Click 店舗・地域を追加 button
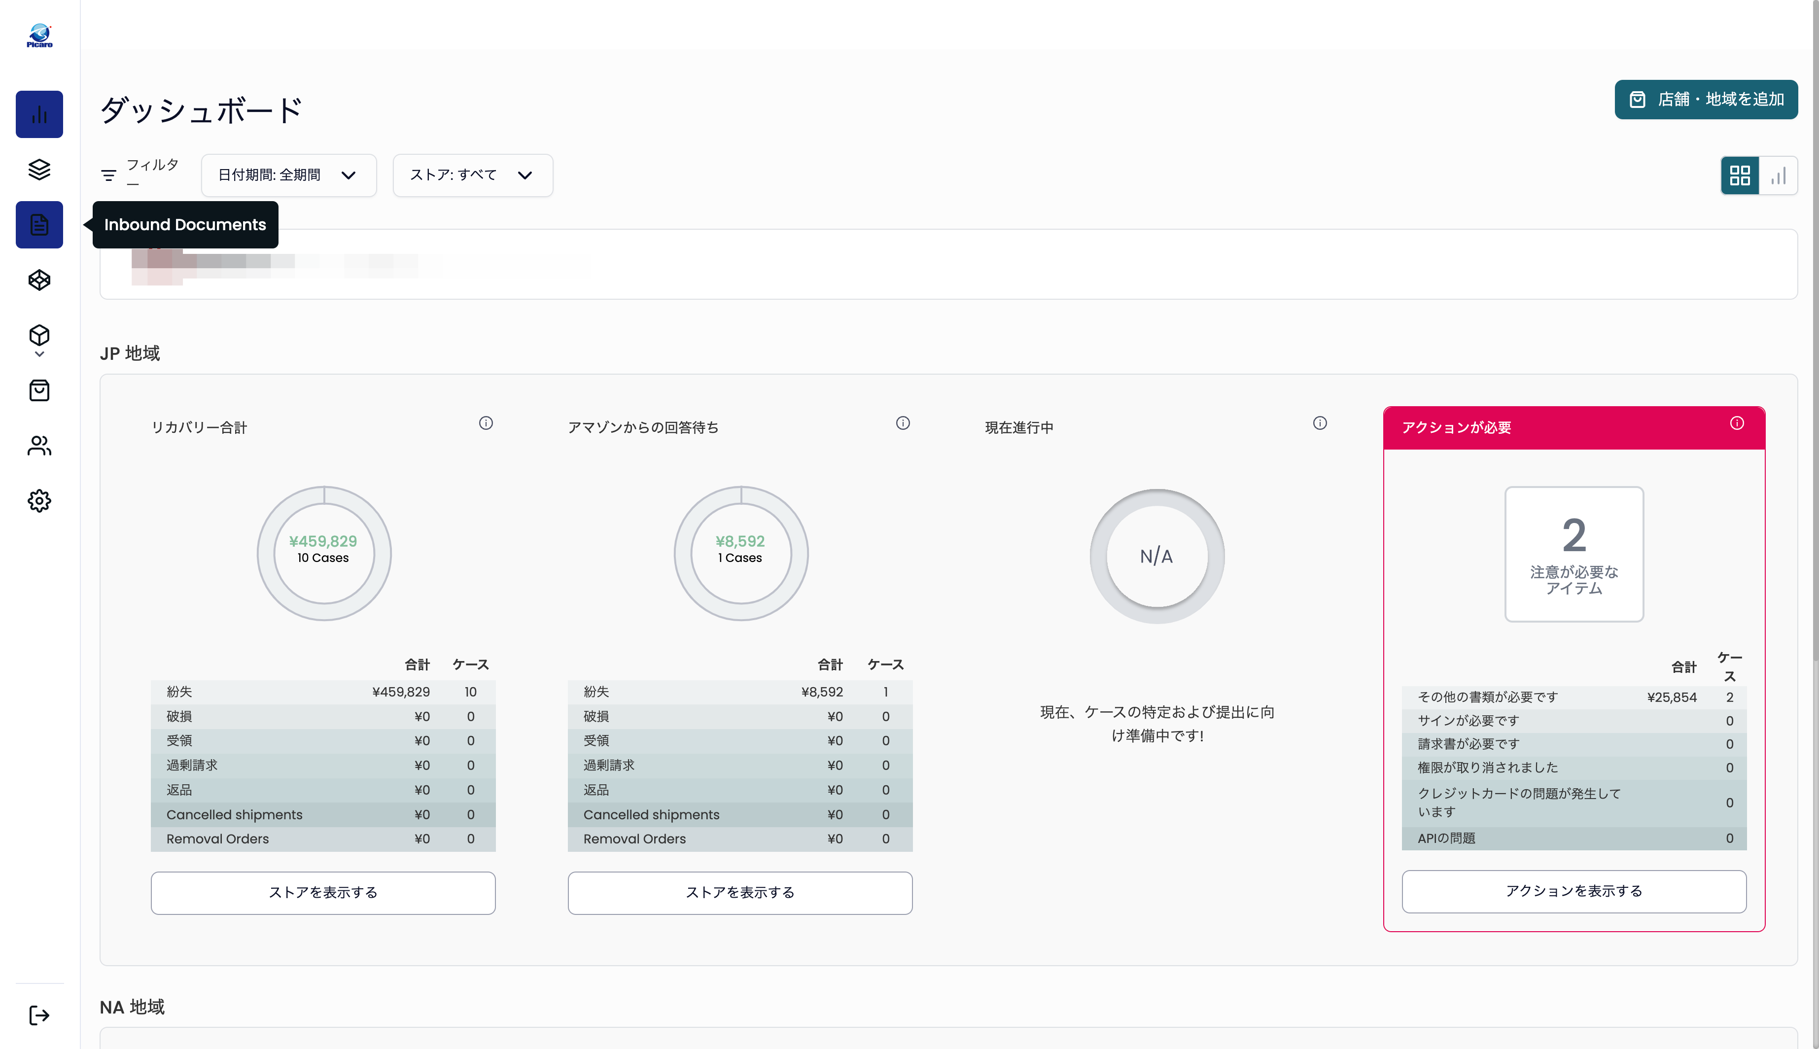Viewport: 1819px width, 1049px height. (1707, 100)
